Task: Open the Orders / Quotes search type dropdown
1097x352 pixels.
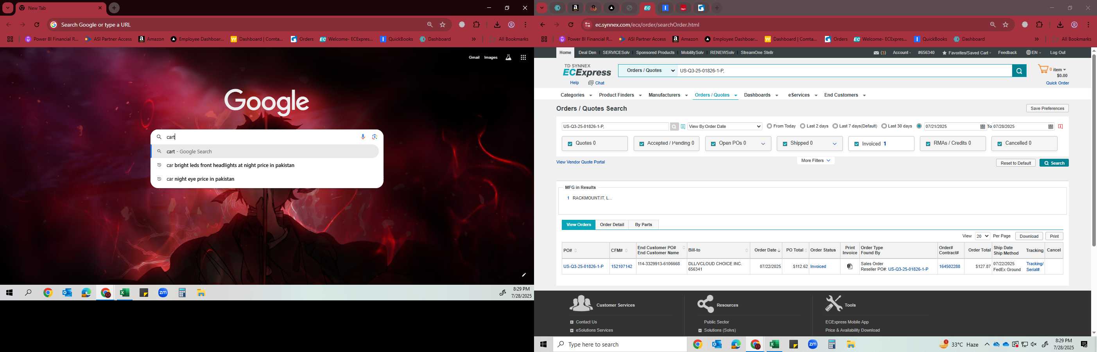Action: click(648, 71)
